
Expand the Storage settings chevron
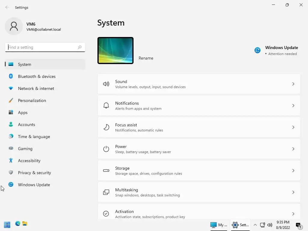click(x=293, y=171)
